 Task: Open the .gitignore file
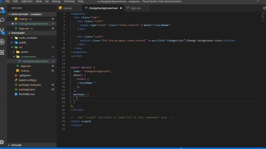pyautogui.click(x=32, y=75)
